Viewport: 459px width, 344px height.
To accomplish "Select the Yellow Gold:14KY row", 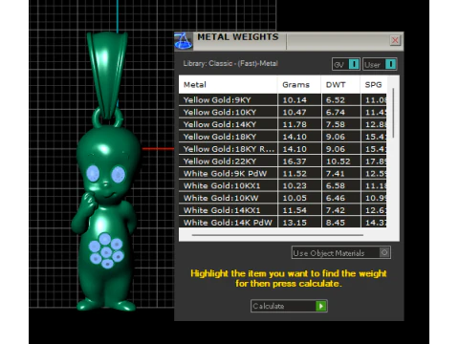I will coord(283,124).
